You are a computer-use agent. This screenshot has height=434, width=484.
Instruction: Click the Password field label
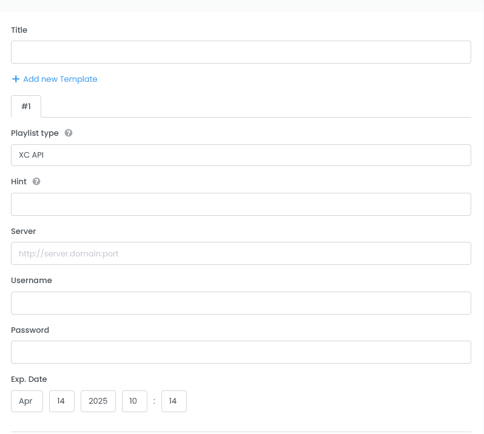(30, 330)
